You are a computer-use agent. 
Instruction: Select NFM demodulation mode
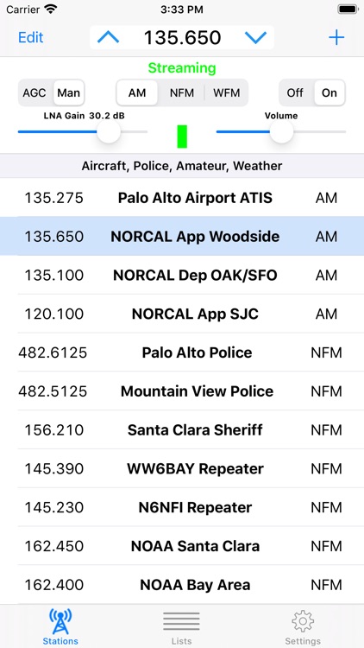(x=182, y=92)
